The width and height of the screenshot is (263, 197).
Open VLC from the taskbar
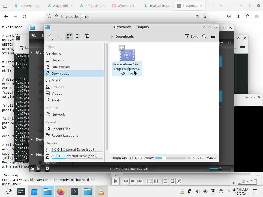click(101, 191)
